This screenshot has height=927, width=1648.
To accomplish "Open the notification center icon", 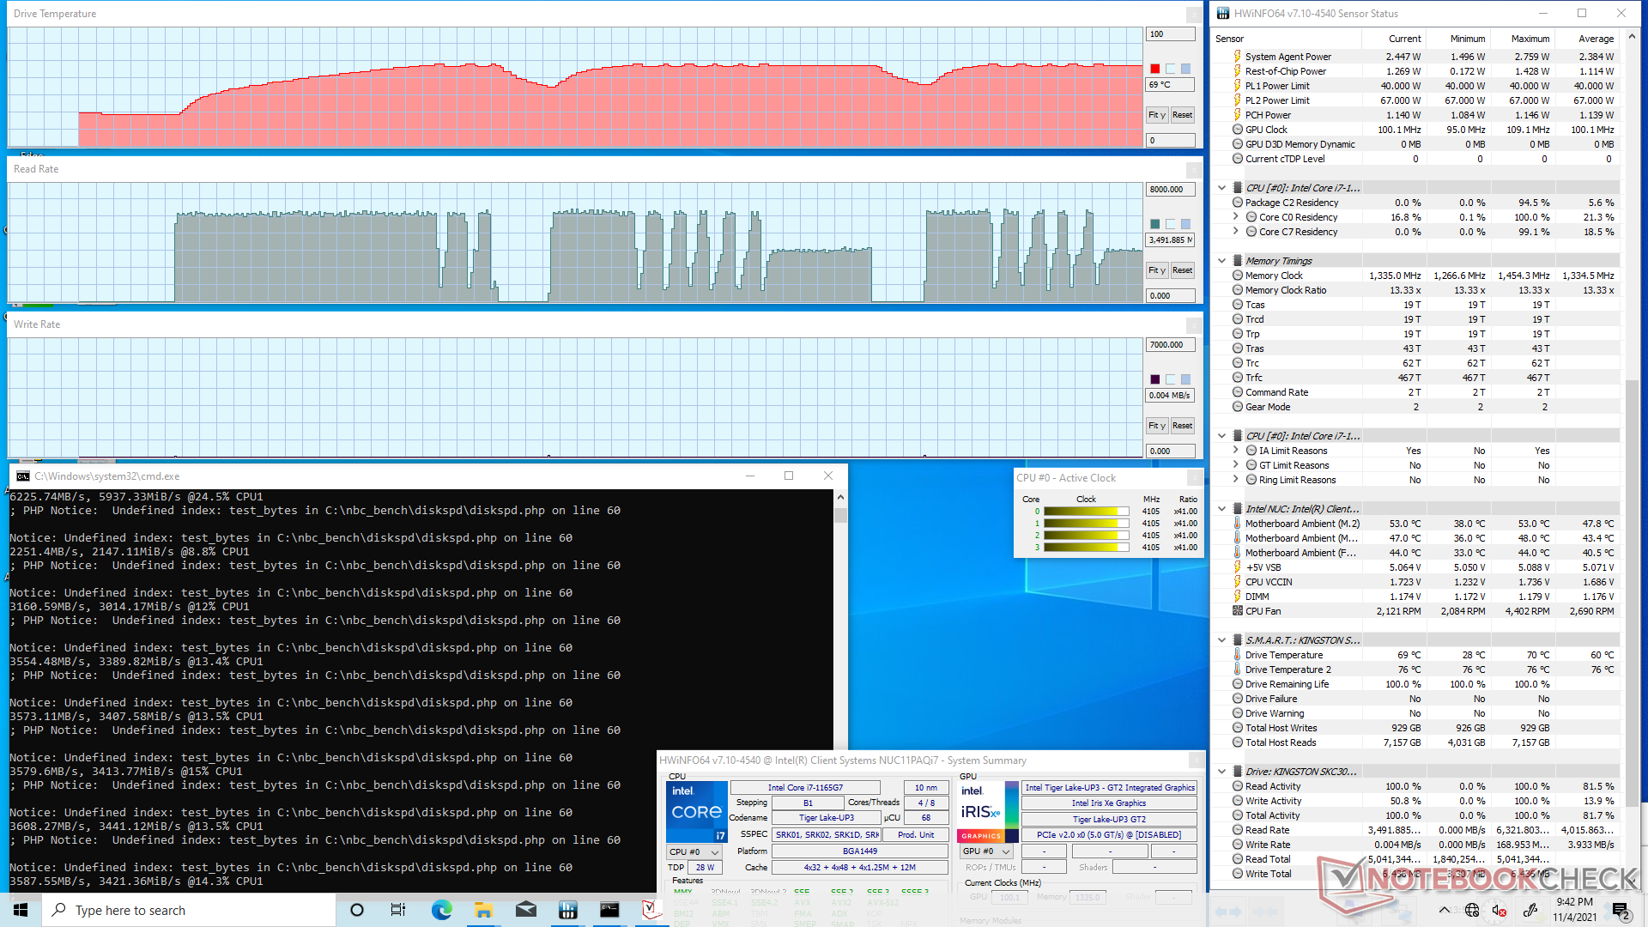I will 1620,910.
